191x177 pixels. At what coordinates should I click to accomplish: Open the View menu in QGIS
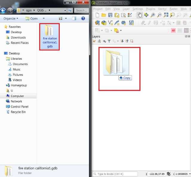pyautogui.click(x=117, y=9)
